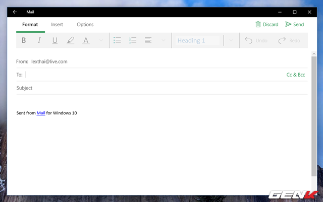This screenshot has height=202, width=323.
Task: Toggle italic formatting
Action: 39,40
